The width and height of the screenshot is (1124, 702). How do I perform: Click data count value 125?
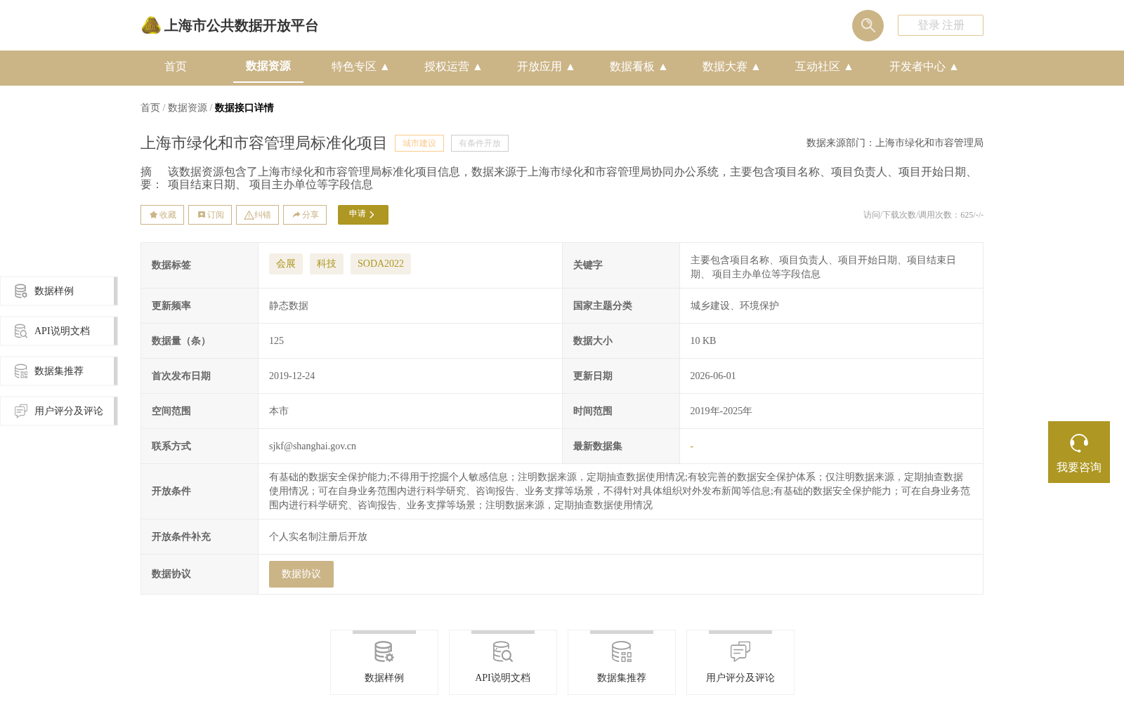(277, 341)
